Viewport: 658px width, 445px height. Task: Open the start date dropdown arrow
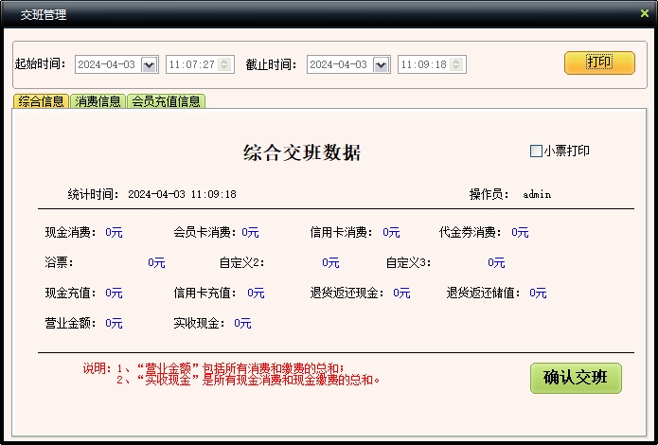(149, 64)
